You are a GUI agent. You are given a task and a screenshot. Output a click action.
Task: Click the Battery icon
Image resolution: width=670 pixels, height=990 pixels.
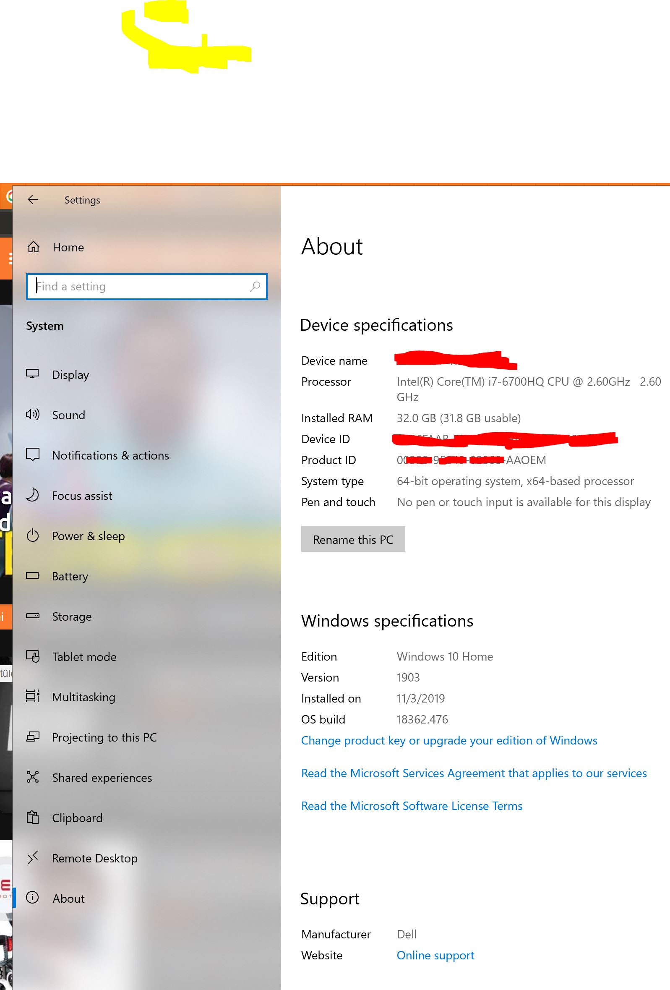32,575
